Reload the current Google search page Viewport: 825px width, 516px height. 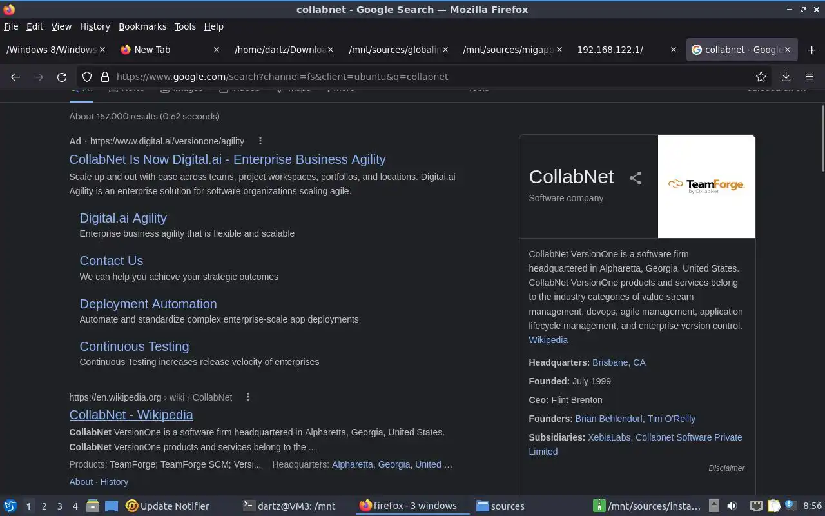[x=62, y=77]
